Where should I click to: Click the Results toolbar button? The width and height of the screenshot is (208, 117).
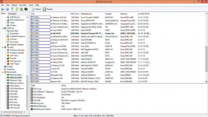[x=48, y=9]
